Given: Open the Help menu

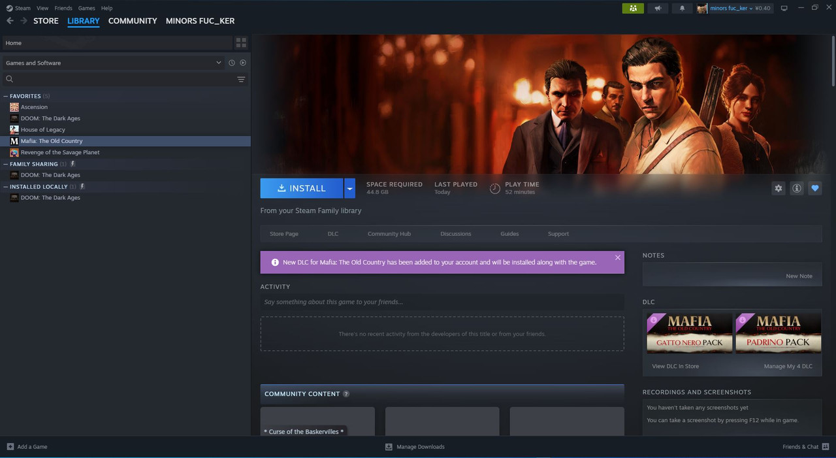Looking at the screenshot, I should [106, 8].
